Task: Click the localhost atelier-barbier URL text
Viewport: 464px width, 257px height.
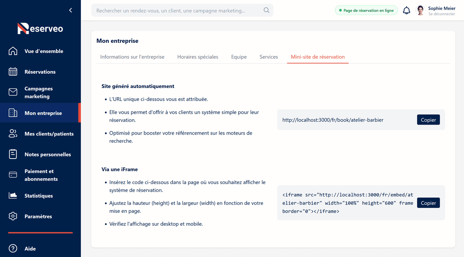Action: 333,120
